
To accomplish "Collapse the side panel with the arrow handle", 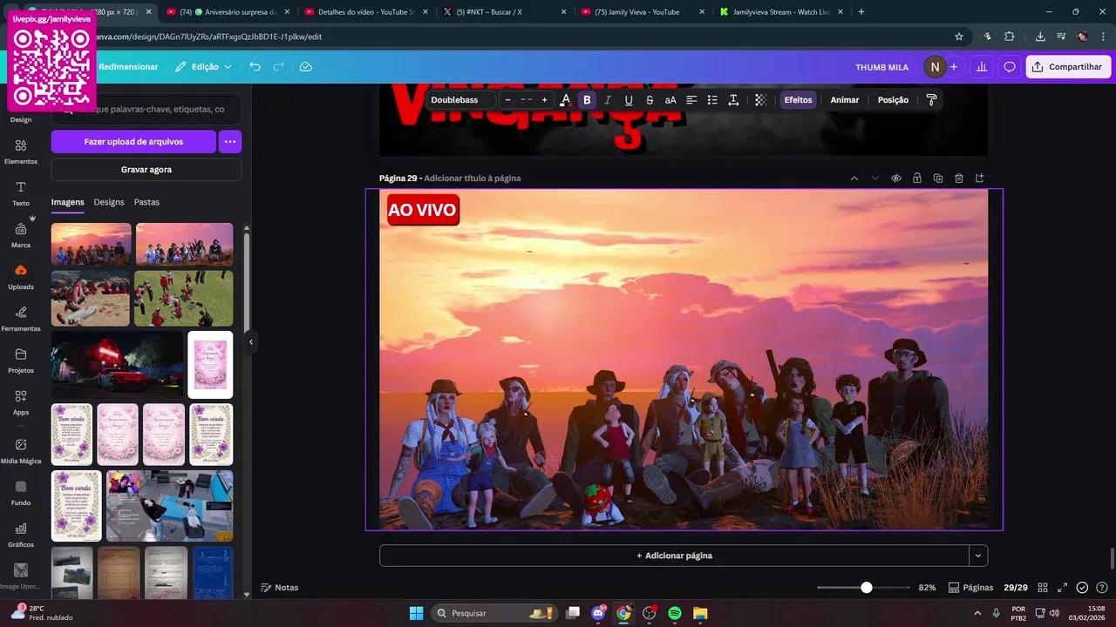I will (251, 342).
